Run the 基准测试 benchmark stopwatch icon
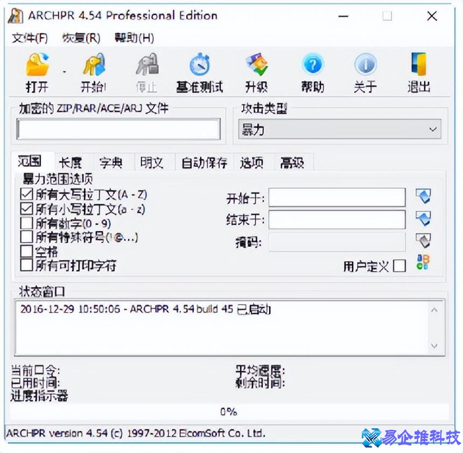Image resolution: width=463 pixels, height=453 pixels. pyautogui.click(x=199, y=66)
